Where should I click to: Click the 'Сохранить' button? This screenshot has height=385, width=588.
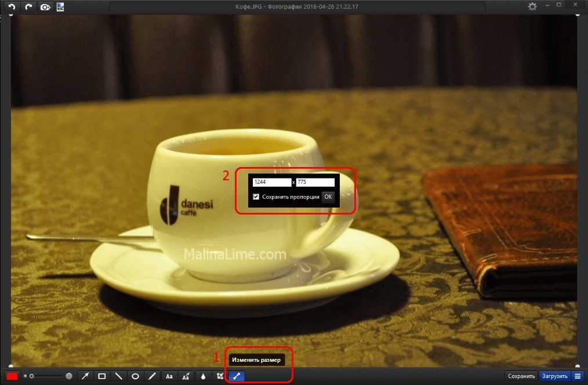(x=521, y=376)
